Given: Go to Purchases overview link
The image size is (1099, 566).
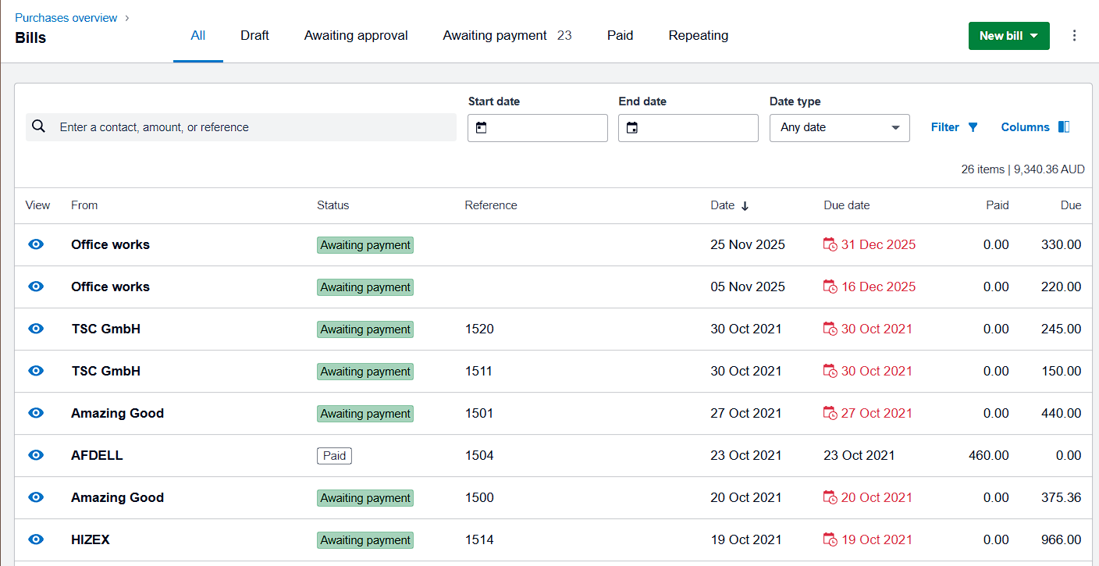Looking at the screenshot, I should [66, 18].
